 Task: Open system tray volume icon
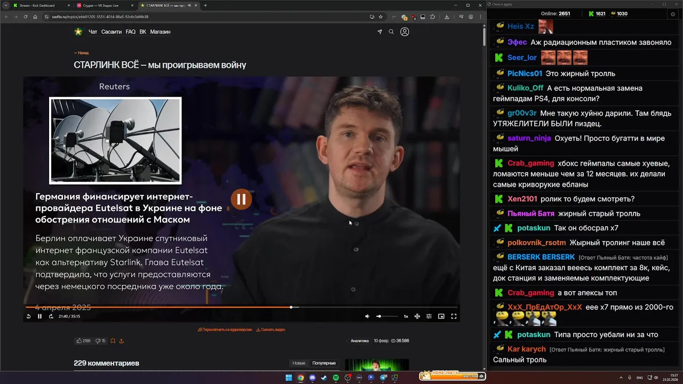point(656,378)
